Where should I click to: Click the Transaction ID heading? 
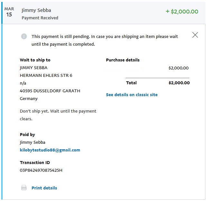coord(35,162)
